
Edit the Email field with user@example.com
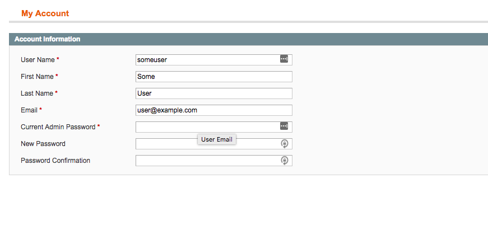coord(214,110)
